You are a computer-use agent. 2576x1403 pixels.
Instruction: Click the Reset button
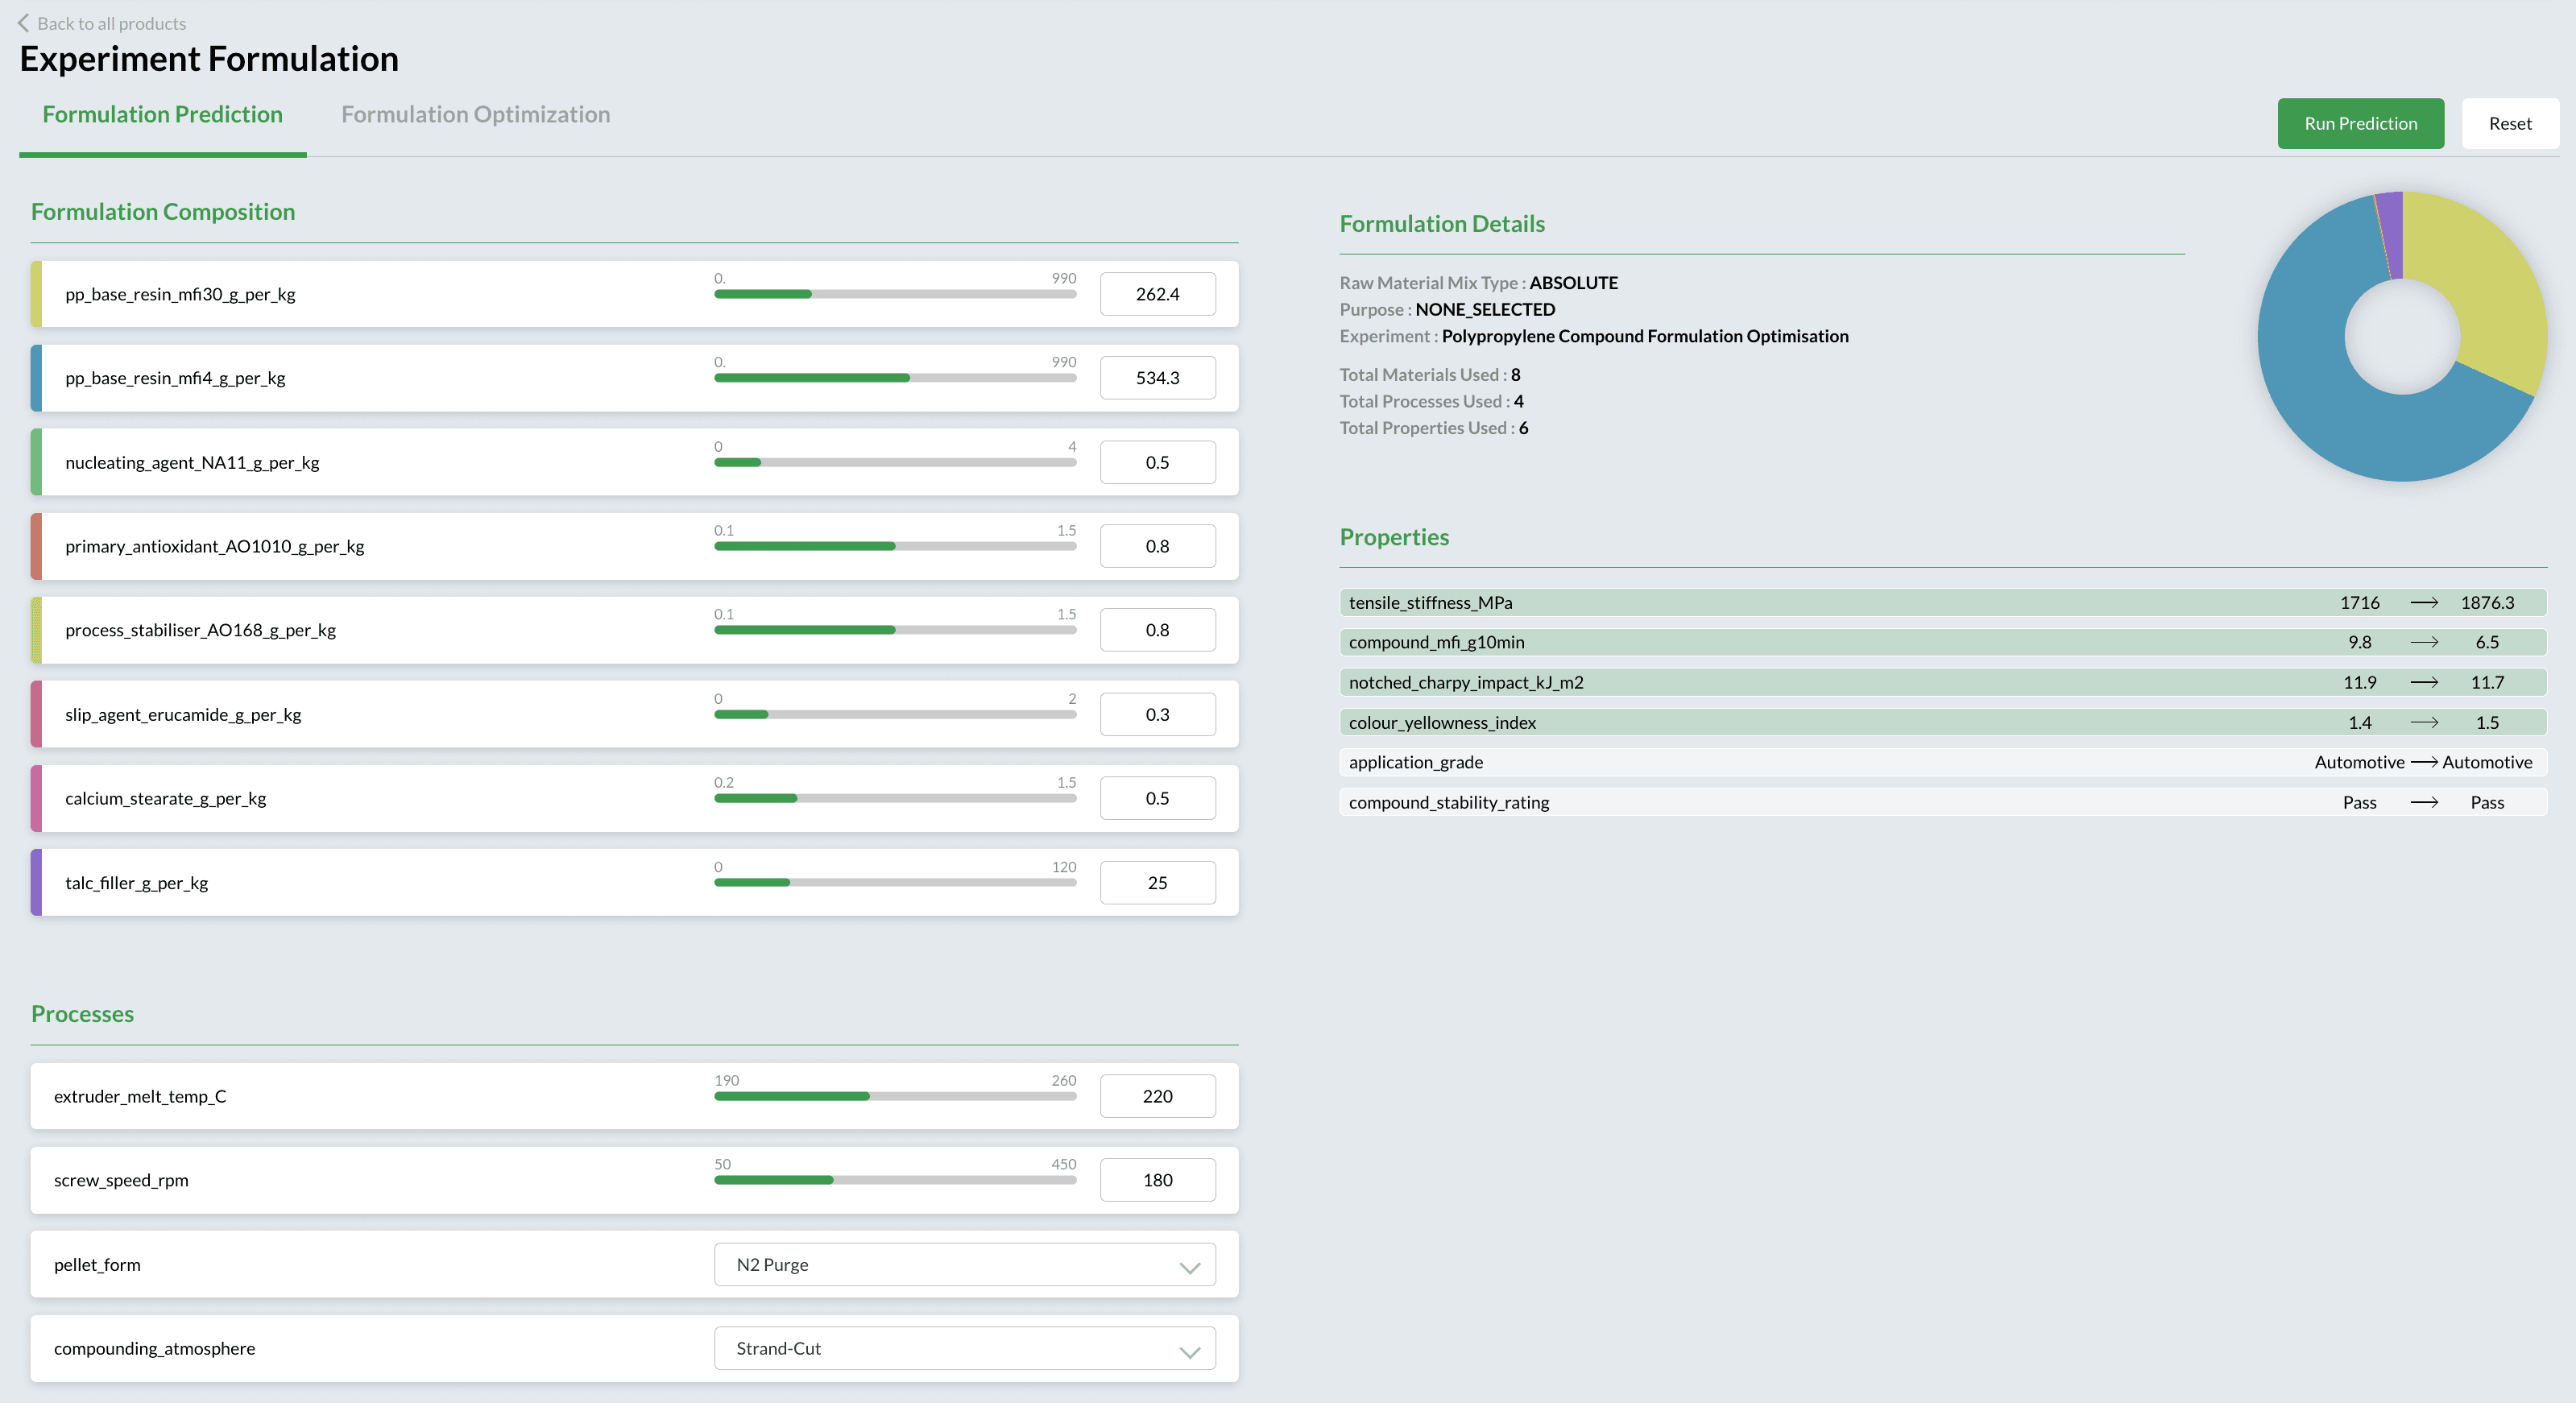click(2509, 124)
